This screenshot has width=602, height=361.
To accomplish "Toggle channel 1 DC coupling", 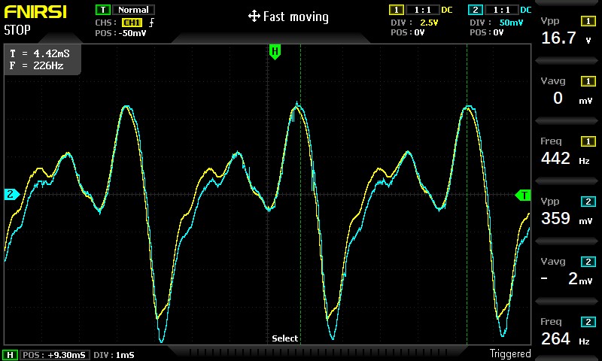I will [446, 11].
